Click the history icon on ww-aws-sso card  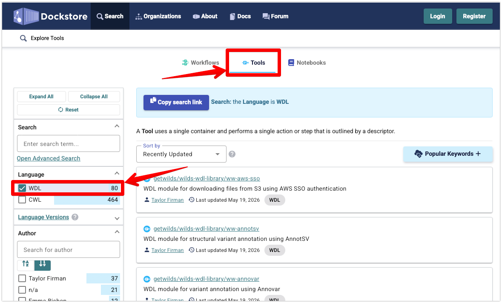192,200
